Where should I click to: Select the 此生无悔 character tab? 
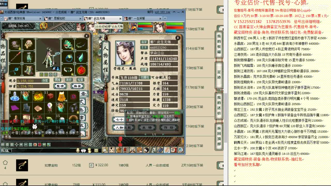point(103,19)
